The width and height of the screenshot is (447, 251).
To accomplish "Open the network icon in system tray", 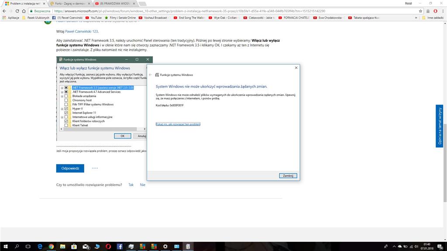I will point(411,247).
